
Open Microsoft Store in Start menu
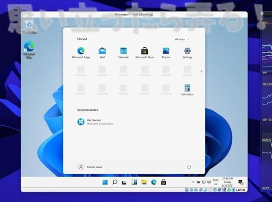[x=144, y=52]
